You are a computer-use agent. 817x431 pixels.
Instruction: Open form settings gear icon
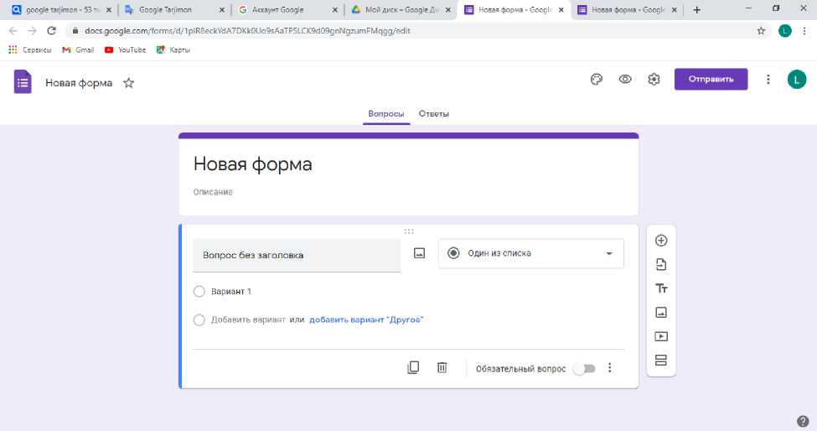pyautogui.click(x=654, y=79)
